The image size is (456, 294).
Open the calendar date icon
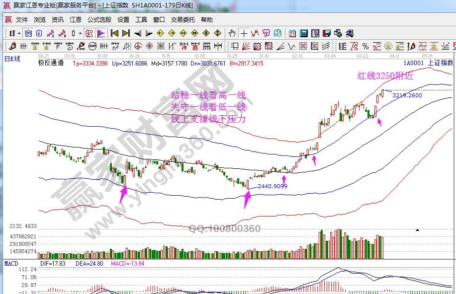pos(292,33)
